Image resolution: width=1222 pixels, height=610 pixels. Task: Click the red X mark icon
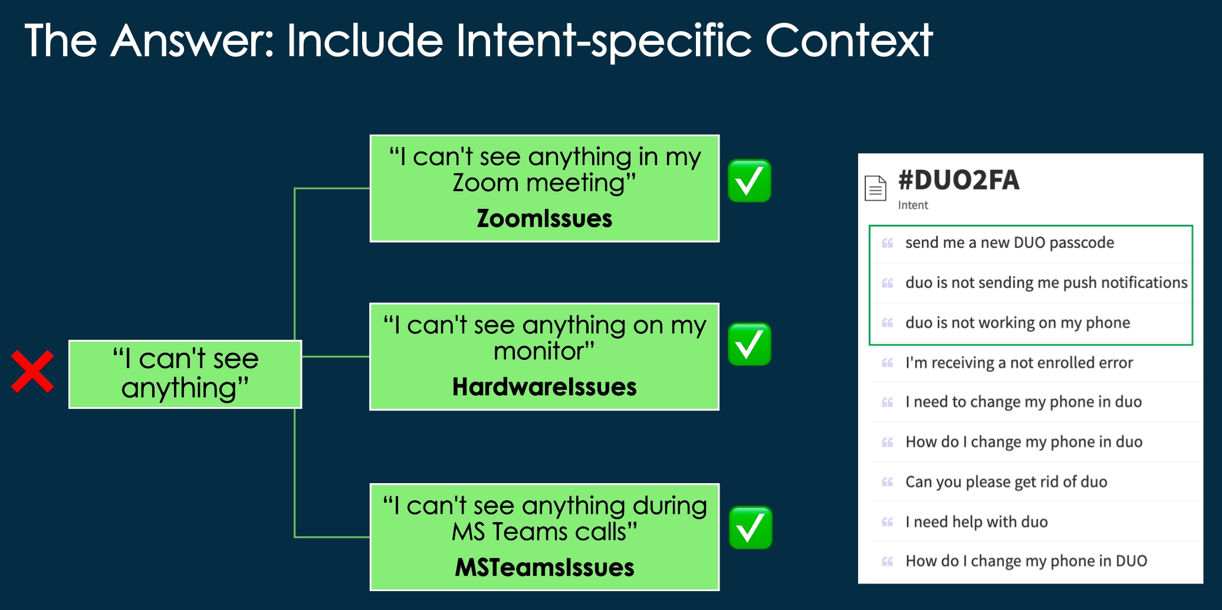click(x=32, y=372)
